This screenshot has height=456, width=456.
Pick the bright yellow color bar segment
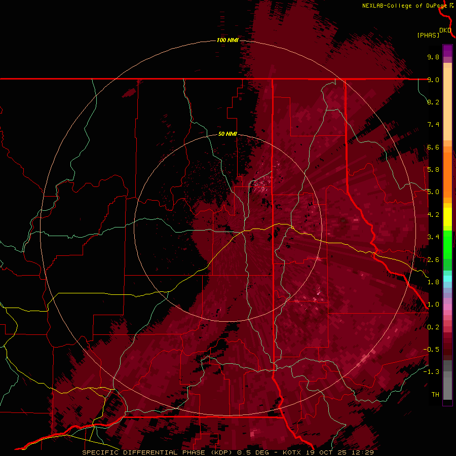pyautogui.click(x=447, y=217)
